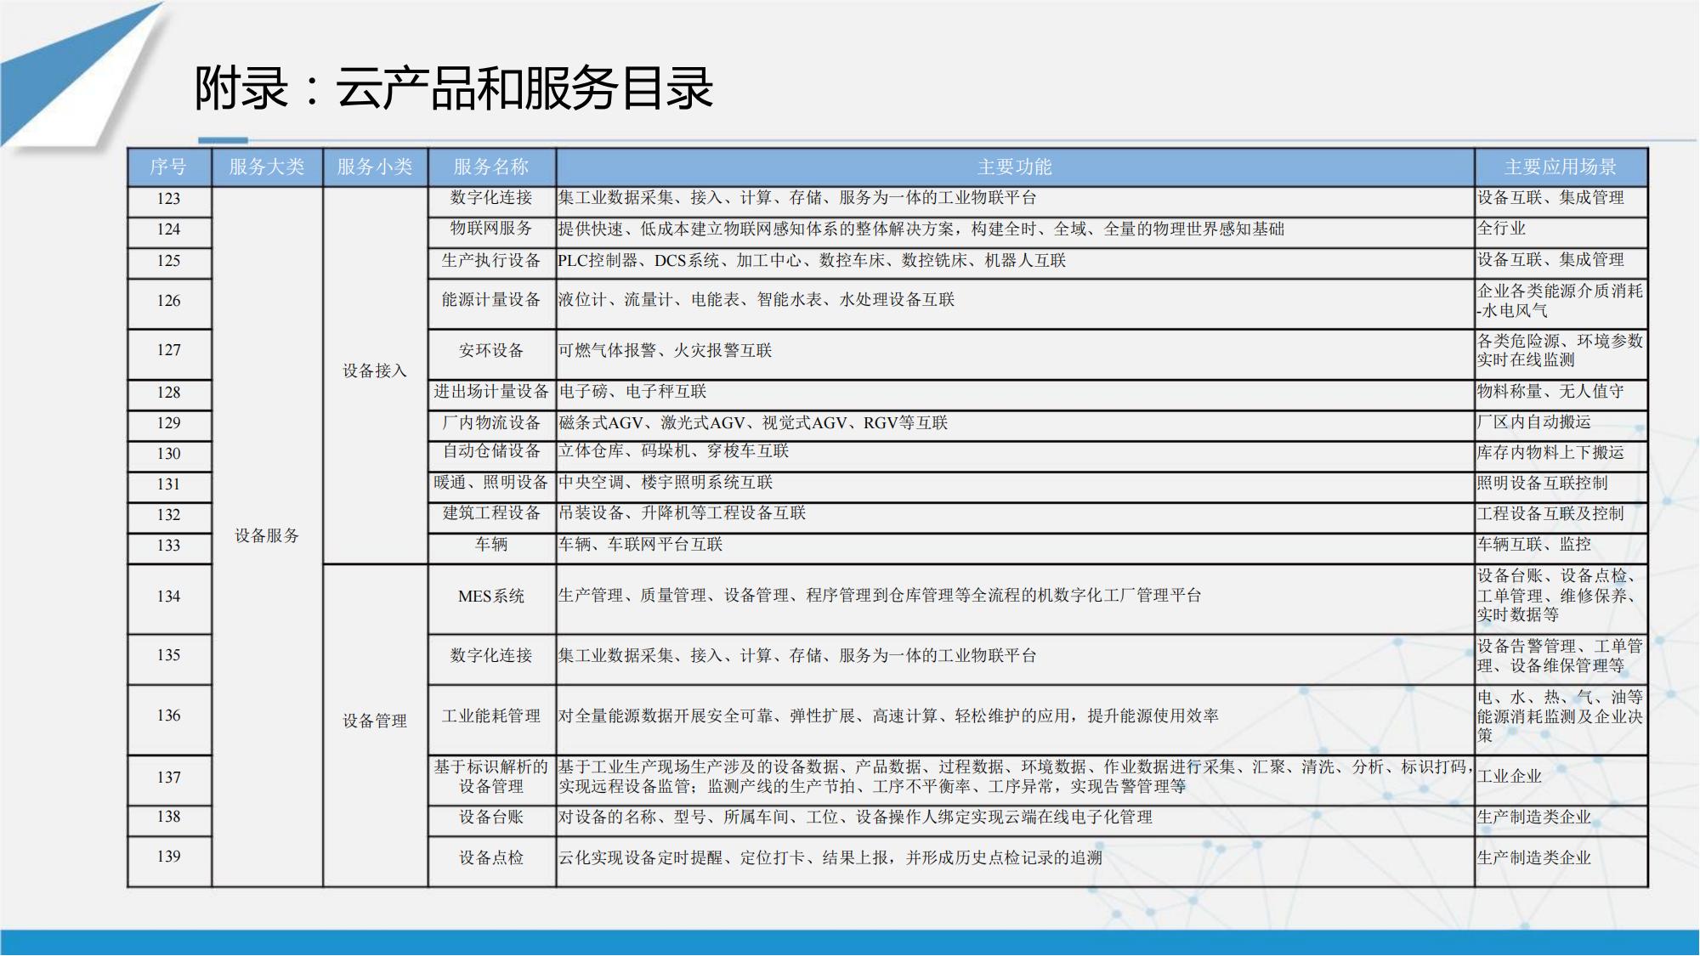Click 中央空调、楼宇照明系统互联 text

[x=666, y=483]
